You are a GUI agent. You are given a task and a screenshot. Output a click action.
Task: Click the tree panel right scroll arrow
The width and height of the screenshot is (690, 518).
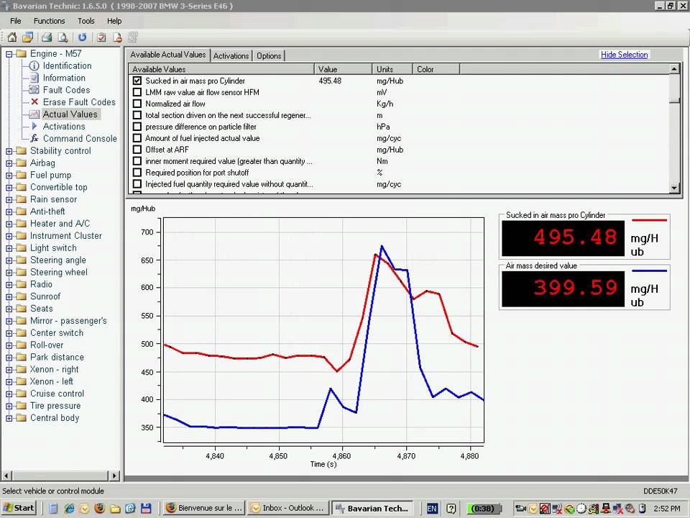point(114,476)
